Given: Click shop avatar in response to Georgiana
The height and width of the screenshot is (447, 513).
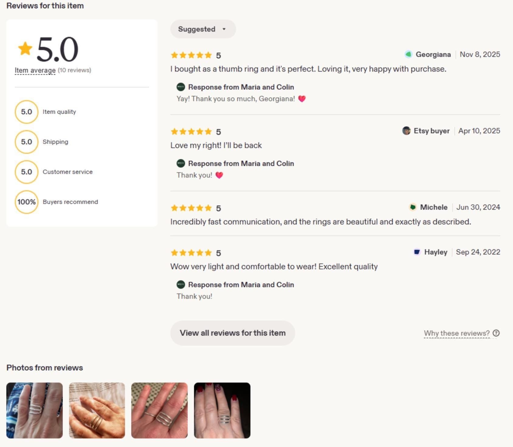Looking at the screenshot, I should 181,87.
